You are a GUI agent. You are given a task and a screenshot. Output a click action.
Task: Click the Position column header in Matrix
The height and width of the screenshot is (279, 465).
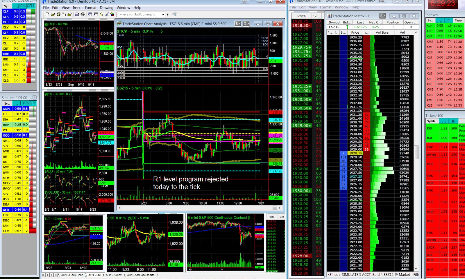[x=393, y=22]
